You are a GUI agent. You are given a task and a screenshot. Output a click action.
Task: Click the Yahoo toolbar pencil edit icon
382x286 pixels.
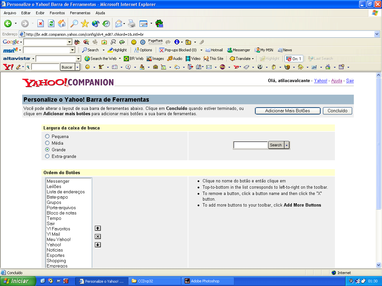point(18,67)
